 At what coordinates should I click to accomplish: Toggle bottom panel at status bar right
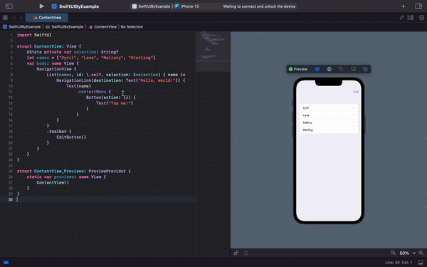coord(421,263)
